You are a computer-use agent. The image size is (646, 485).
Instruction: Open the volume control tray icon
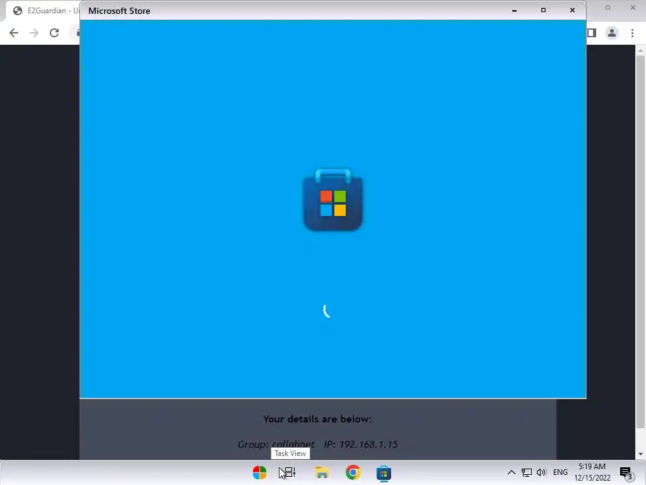click(541, 472)
